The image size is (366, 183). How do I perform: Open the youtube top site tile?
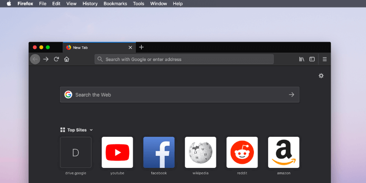coord(117,152)
